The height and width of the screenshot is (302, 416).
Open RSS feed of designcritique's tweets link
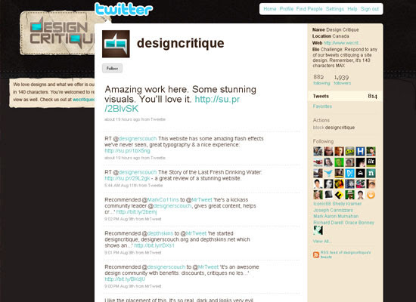coord(346,254)
